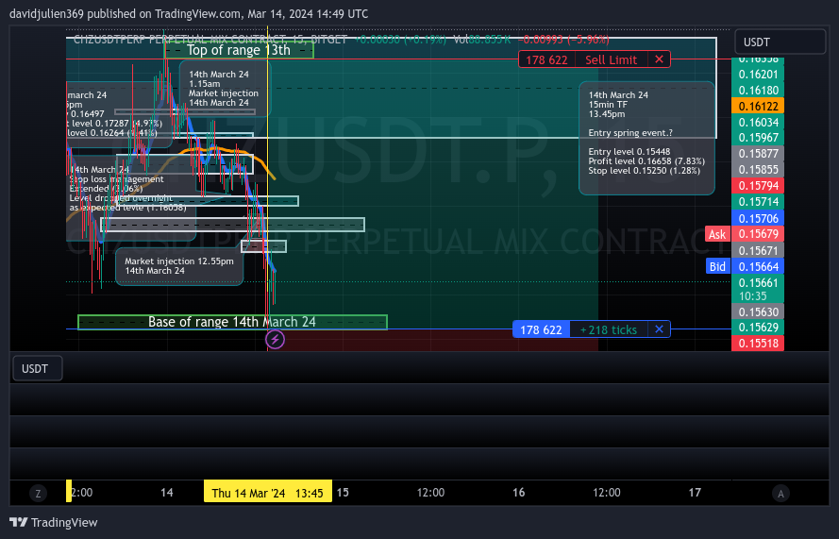Screen dimensions: 839x539
Task: Click the red 178 622 quantity on the Sell Limit line
Action: (x=546, y=59)
